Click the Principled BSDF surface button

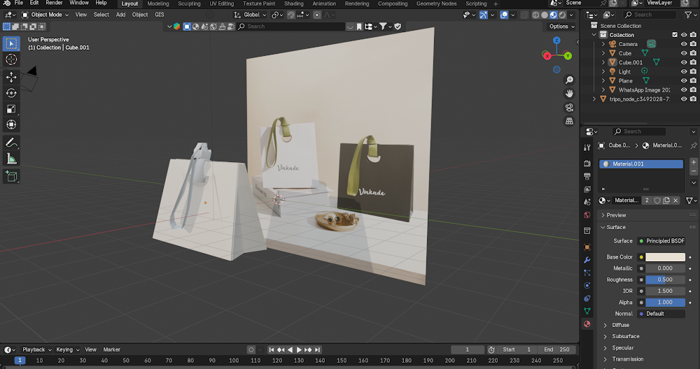click(x=661, y=241)
